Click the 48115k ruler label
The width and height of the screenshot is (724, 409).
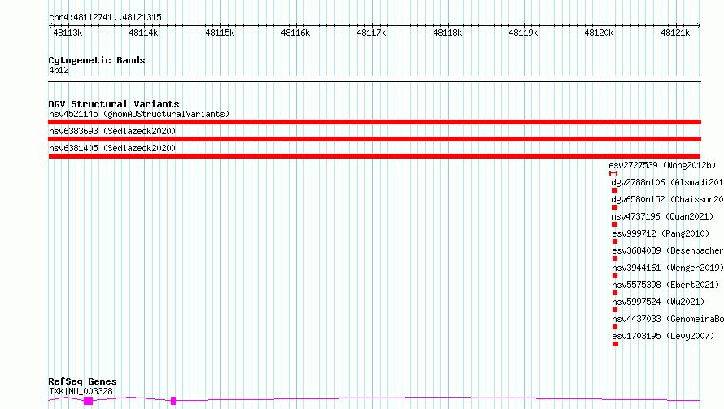(x=220, y=33)
